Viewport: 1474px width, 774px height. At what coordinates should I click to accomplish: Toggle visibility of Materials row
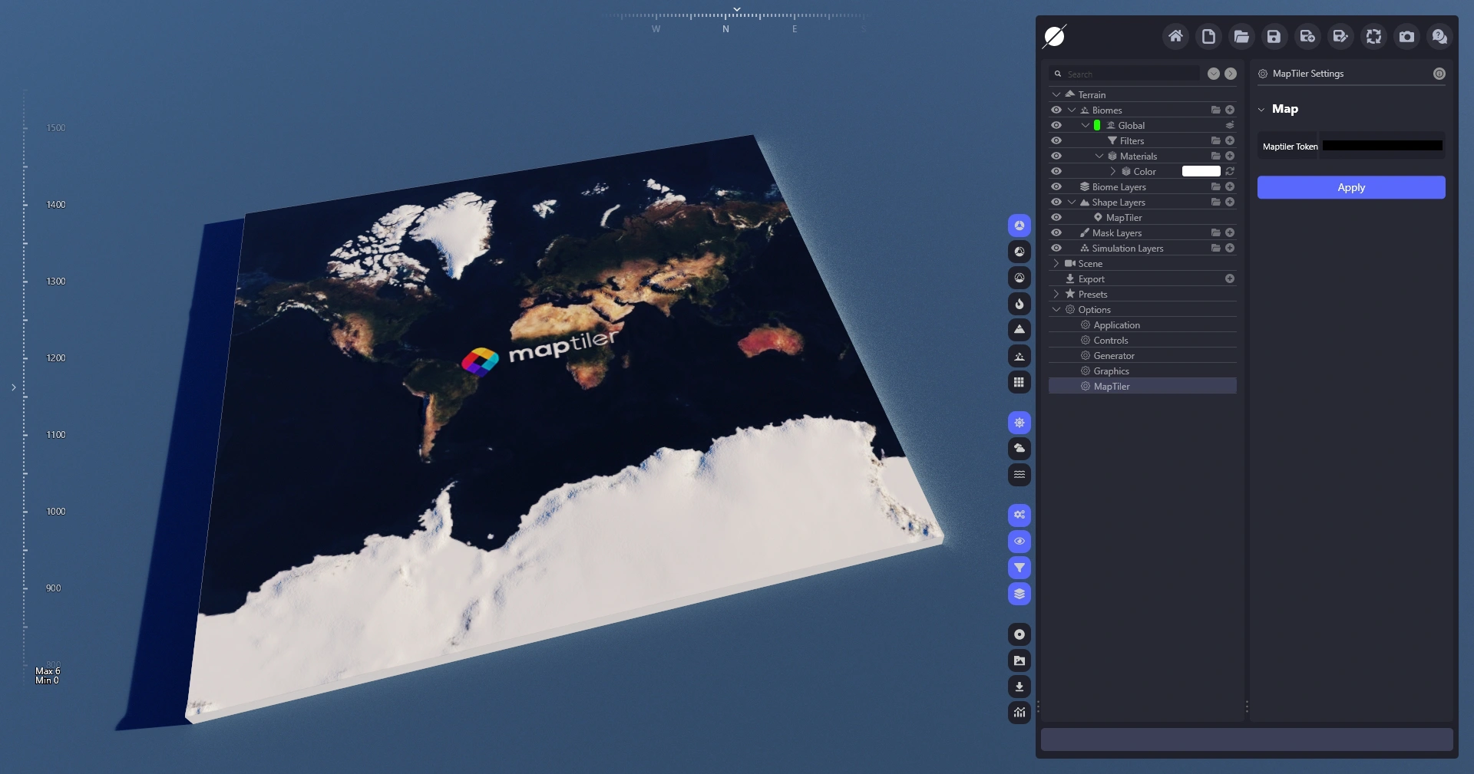coord(1056,156)
